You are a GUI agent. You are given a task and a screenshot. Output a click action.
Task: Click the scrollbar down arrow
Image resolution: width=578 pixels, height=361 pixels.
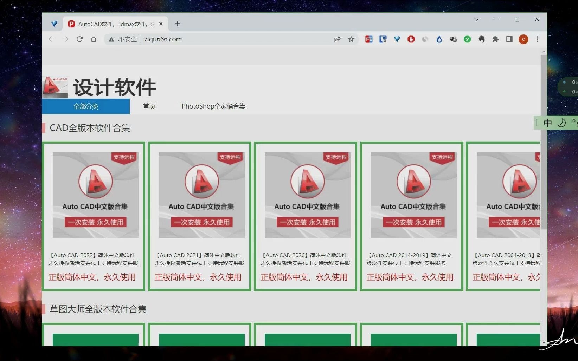(544, 342)
